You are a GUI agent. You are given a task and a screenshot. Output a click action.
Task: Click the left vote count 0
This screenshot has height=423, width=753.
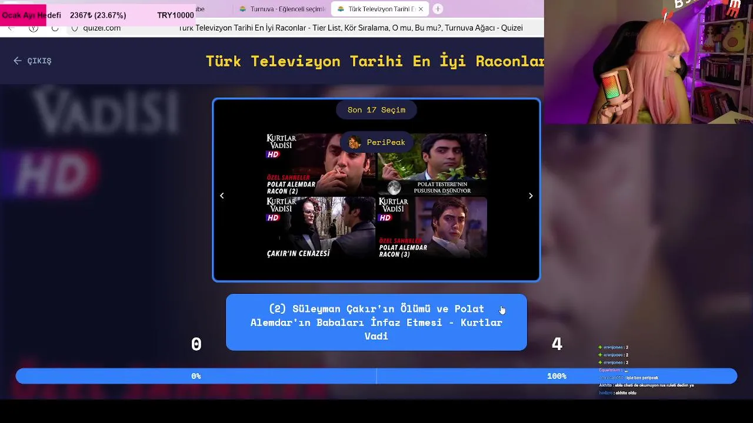[196, 344]
